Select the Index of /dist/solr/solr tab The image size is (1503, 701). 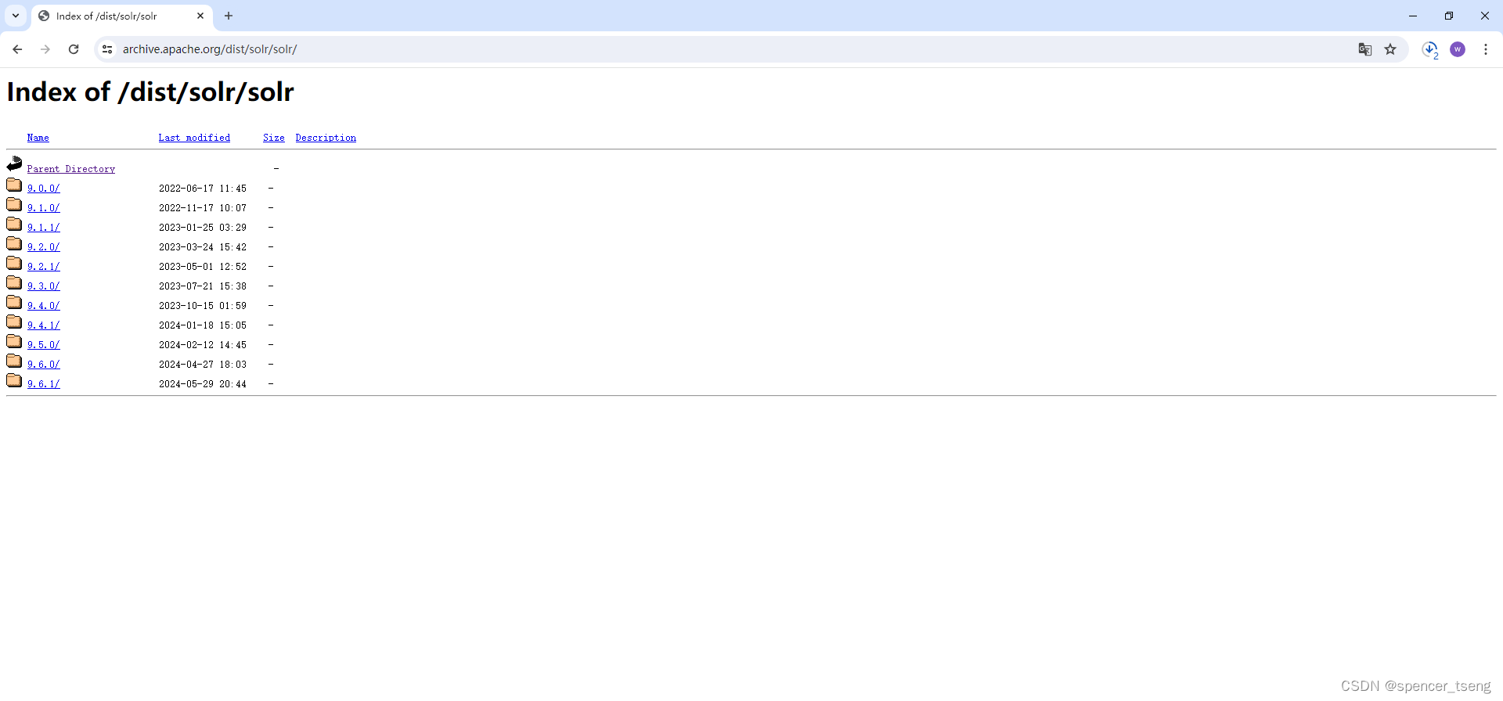[x=110, y=16]
